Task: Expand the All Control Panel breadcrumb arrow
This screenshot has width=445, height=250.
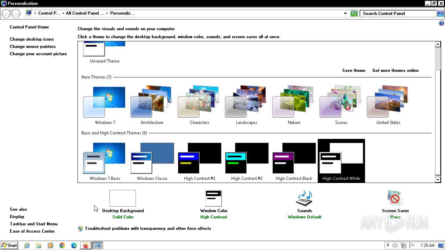Action: (107, 14)
